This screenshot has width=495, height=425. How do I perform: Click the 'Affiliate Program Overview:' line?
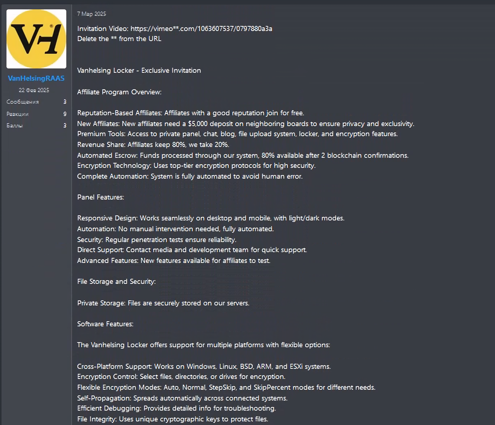pos(119,92)
